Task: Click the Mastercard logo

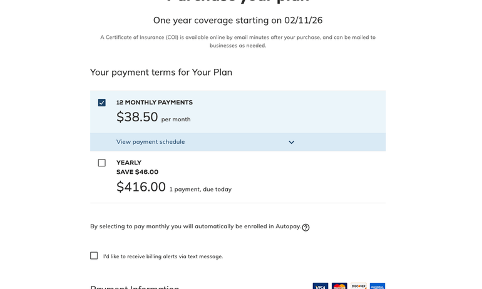Action: (339, 286)
